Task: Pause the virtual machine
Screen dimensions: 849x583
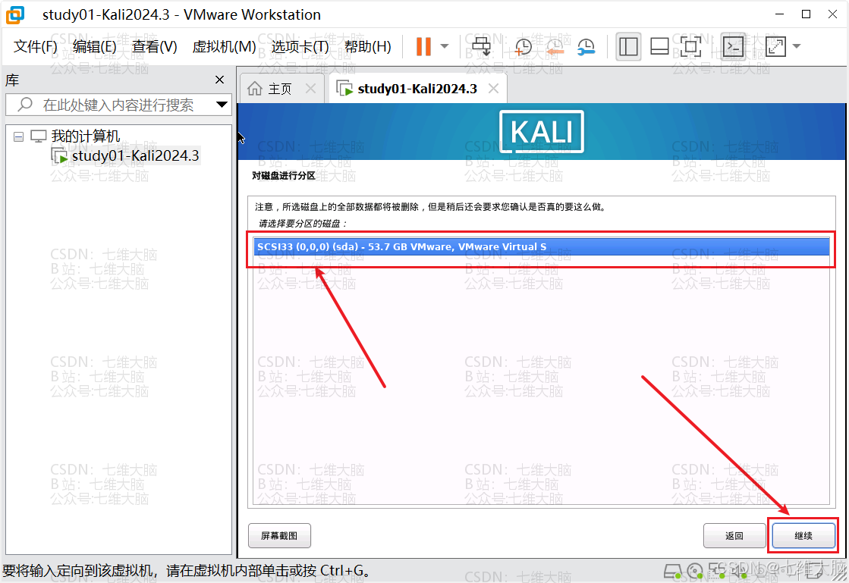Action: point(423,46)
